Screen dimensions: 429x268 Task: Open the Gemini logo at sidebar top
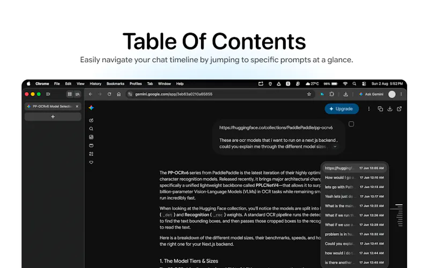click(91, 108)
